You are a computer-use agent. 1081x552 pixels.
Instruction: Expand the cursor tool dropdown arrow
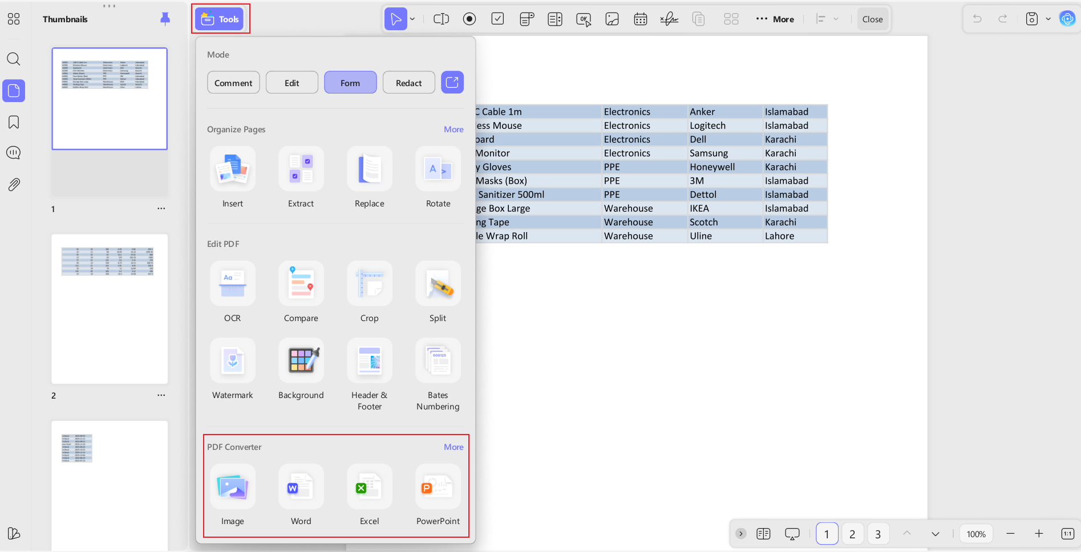(x=412, y=19)
